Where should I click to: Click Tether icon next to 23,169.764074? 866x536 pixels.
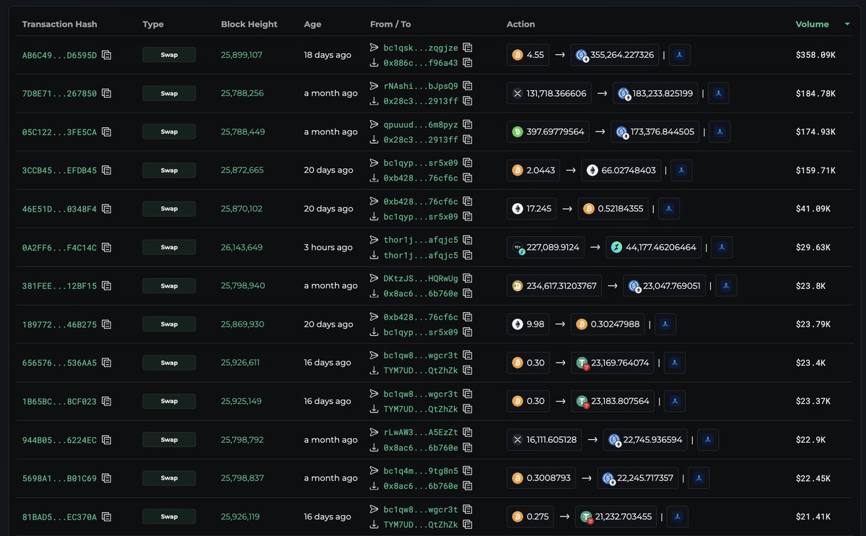coord(582,363)
